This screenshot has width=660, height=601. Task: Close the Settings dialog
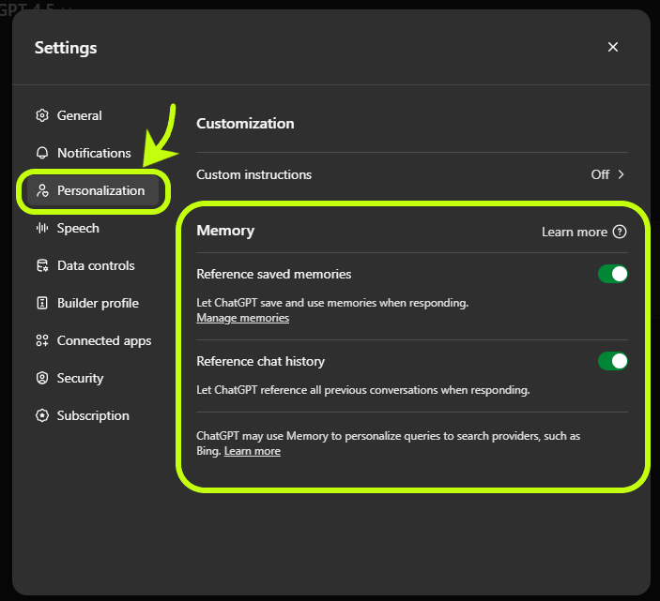pyautogui.click(x=613, y=47)
